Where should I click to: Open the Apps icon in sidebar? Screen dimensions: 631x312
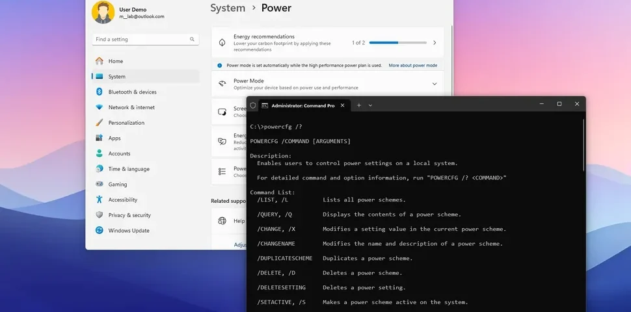pos(100,138)
